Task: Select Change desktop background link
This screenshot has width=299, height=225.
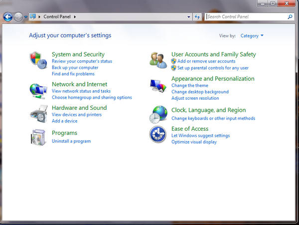Action: point(200,92)
